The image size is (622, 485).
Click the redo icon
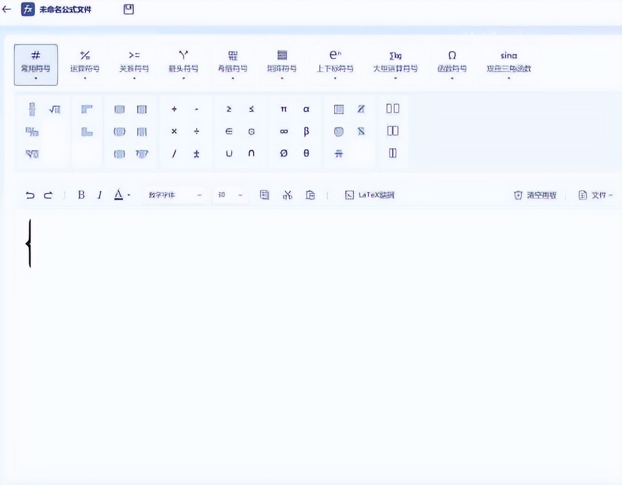[48, 194]
